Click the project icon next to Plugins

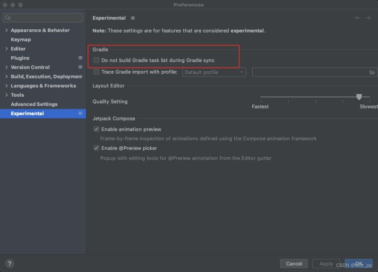pyautogui.click(x=80, y=58)
